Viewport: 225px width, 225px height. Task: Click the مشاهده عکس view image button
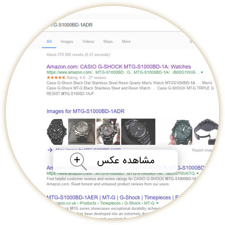click(x=115, y=160)
